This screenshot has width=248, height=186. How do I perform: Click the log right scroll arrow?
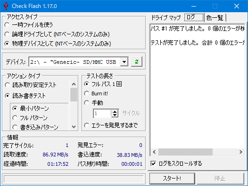coord(241,152)
